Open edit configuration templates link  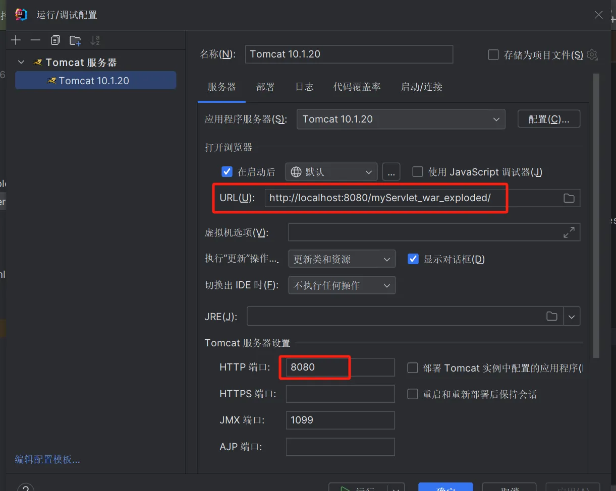click(47, 459)
